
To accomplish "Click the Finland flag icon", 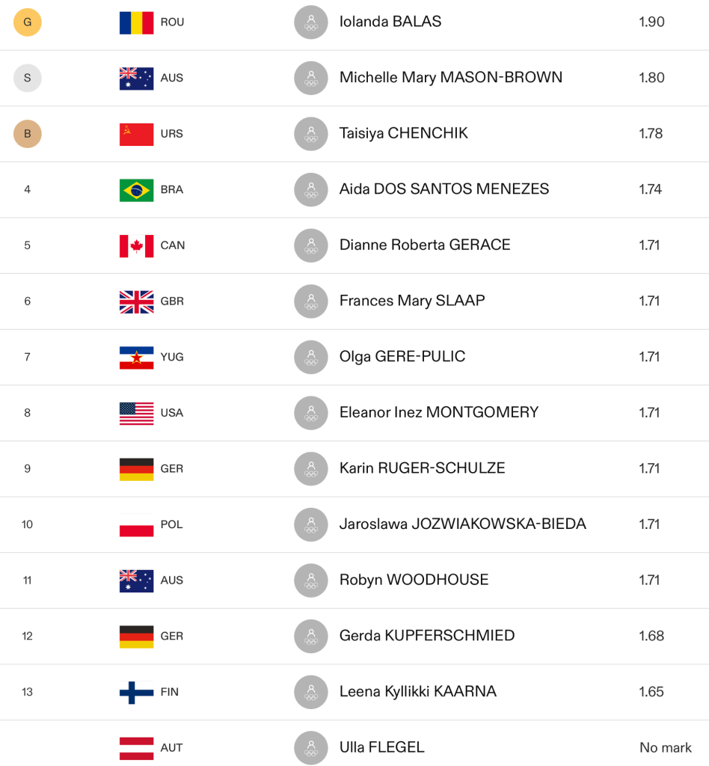I will [x=137, y=692].
